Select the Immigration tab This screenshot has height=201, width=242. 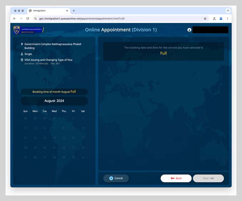pos(49,11)
